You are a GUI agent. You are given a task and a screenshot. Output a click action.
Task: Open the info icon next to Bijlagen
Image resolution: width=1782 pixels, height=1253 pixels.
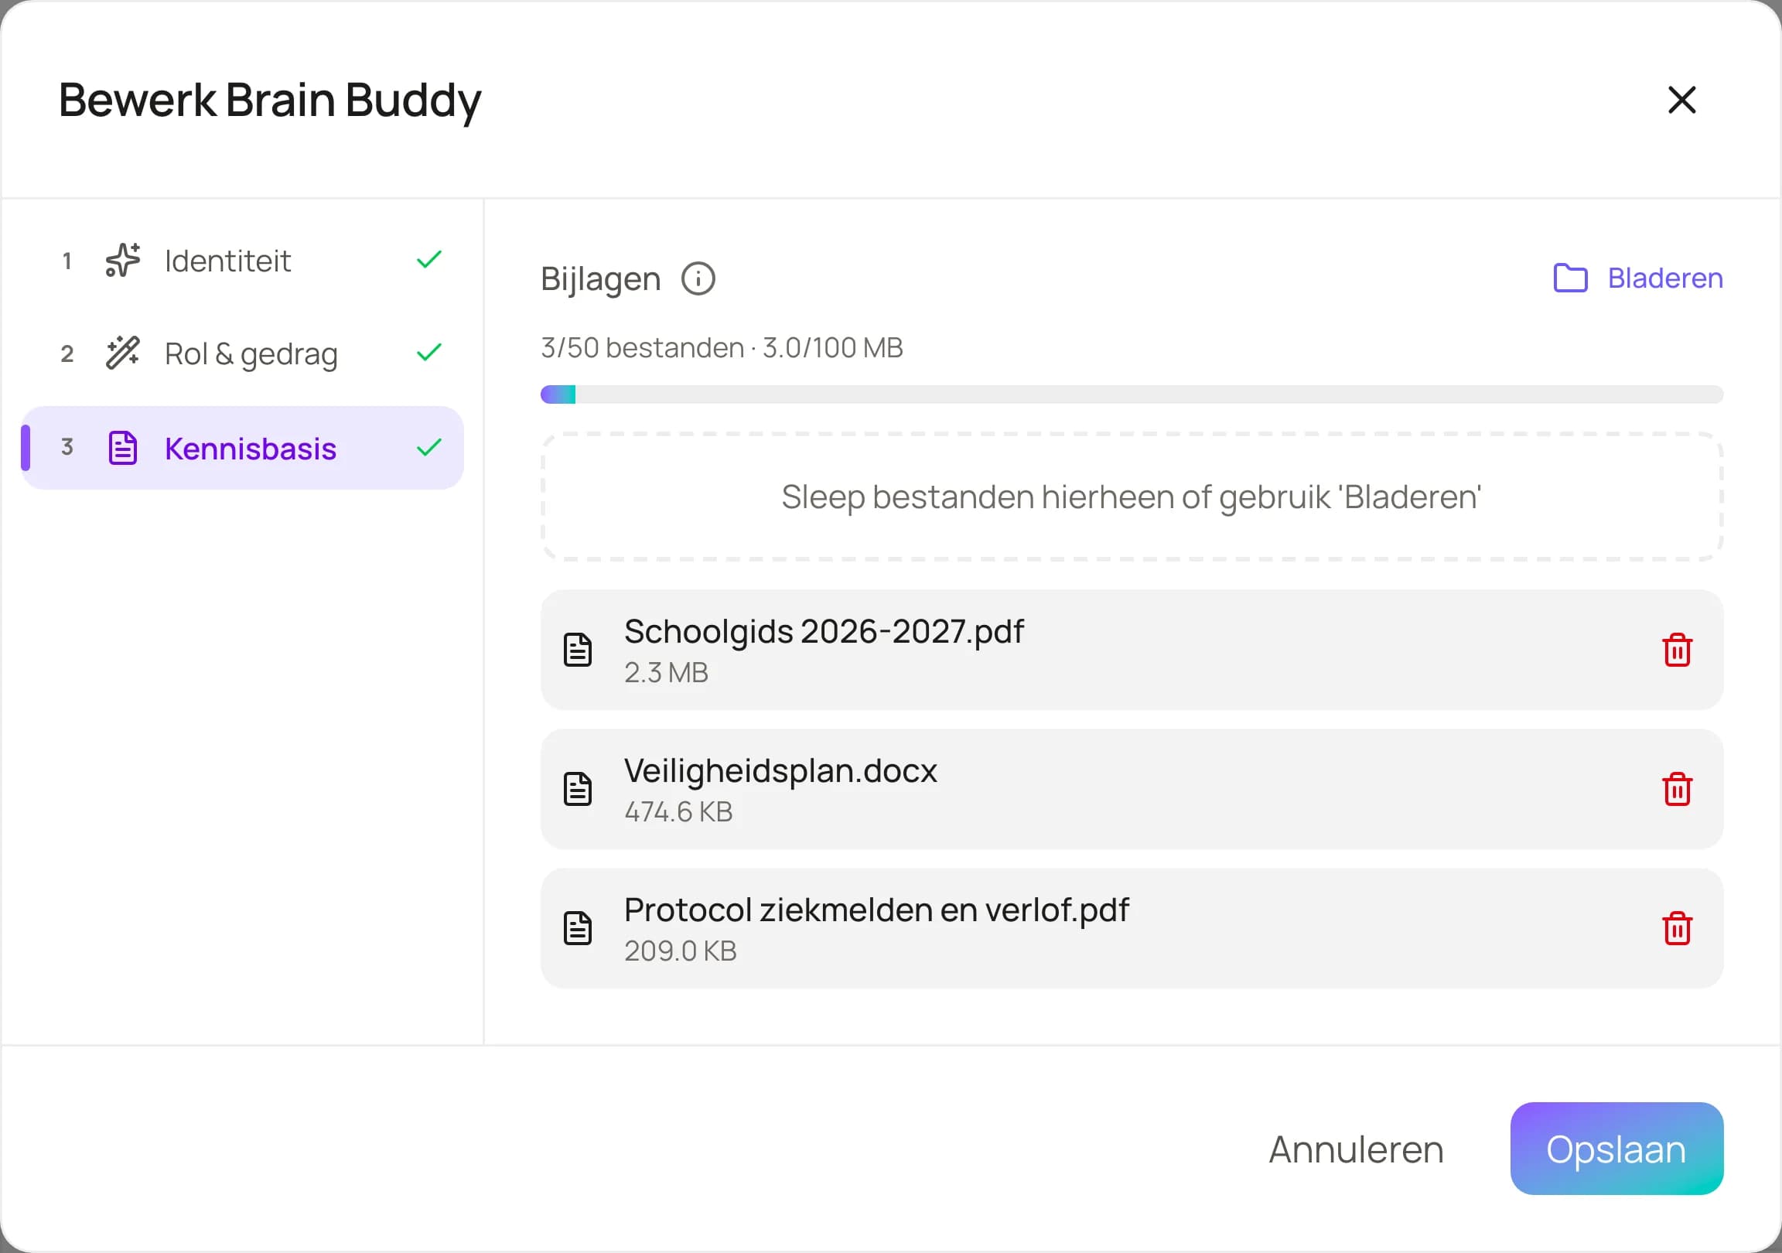tap(698, 278)
